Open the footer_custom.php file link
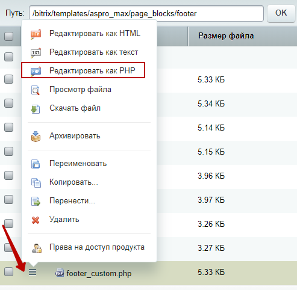This screenshot has height=290, width=297. (x=99, y=273)
